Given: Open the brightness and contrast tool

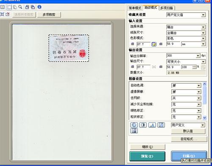Looking at the screenshot, I should [143, 125].
